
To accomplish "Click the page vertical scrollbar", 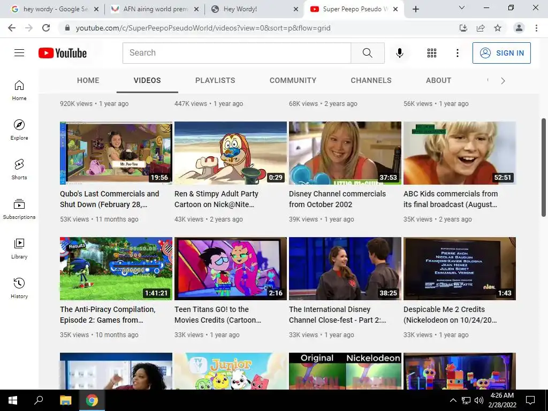I will point(544,168).
